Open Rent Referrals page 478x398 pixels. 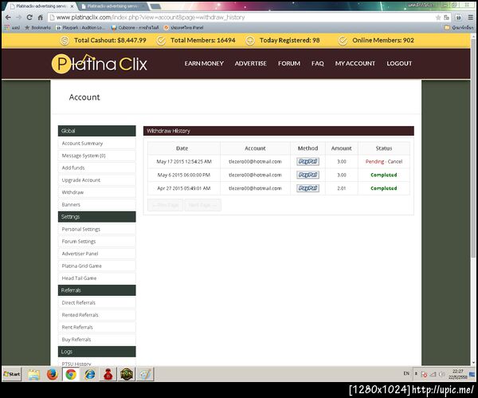(x=96, y=327)
